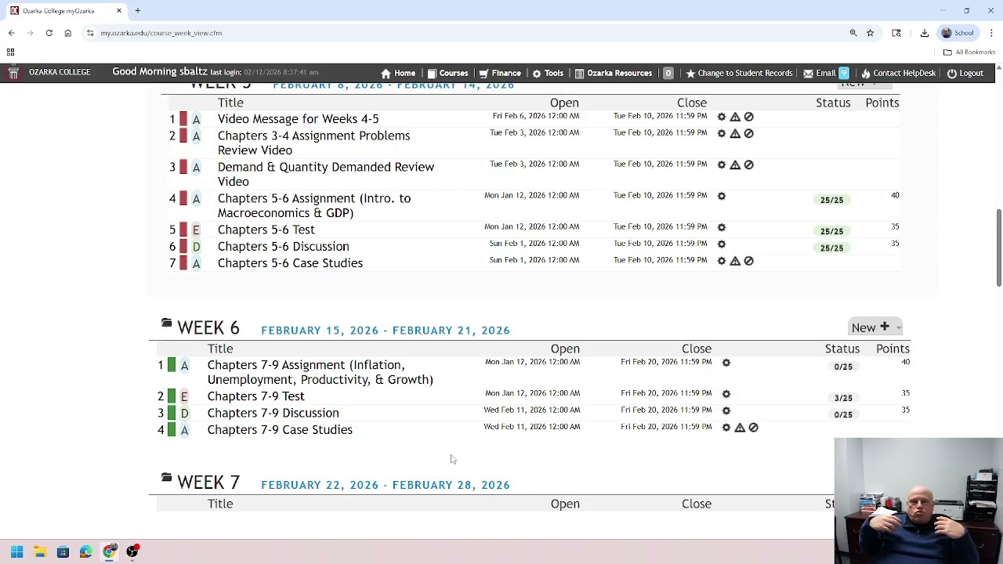Click the browser address bar
This screenshot has width=1003, height=564.
(x=462, y=33)
